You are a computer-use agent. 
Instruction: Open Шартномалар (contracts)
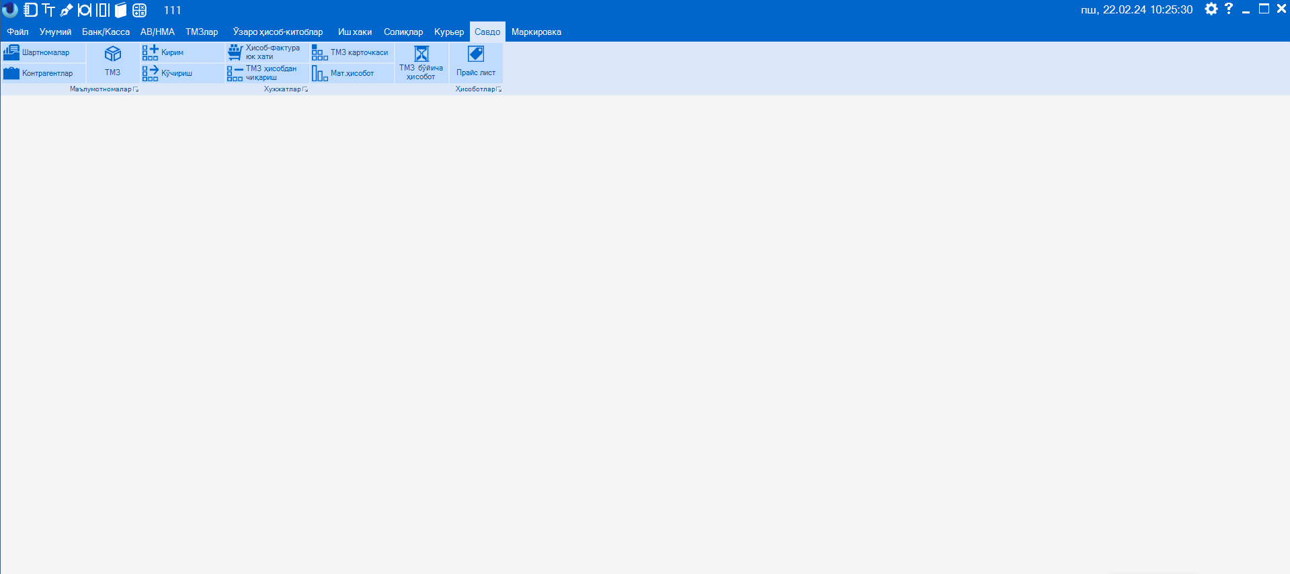[x=44, y=52]
